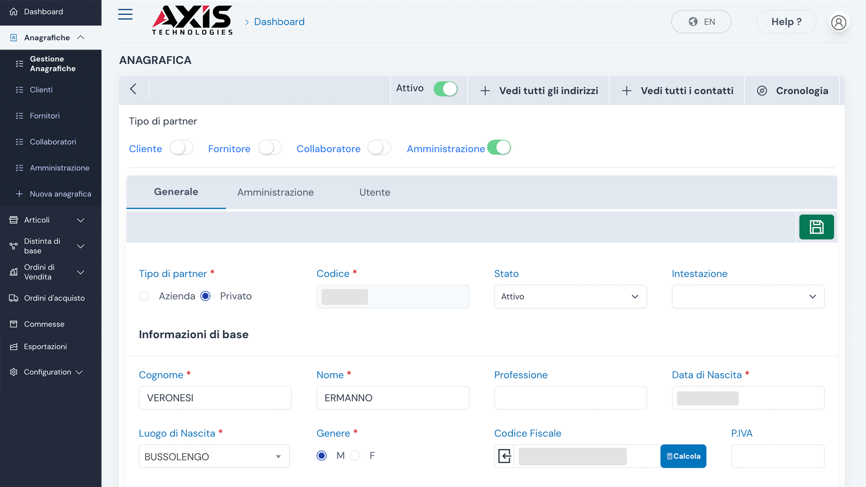Image resolution: width=866 pixels, height=487 pixels.
Task: Open the Intestazione dropdown
Action: coord(748,297)
